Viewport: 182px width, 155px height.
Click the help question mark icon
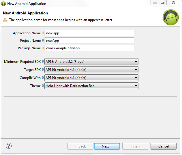click(x=8, y=146)
